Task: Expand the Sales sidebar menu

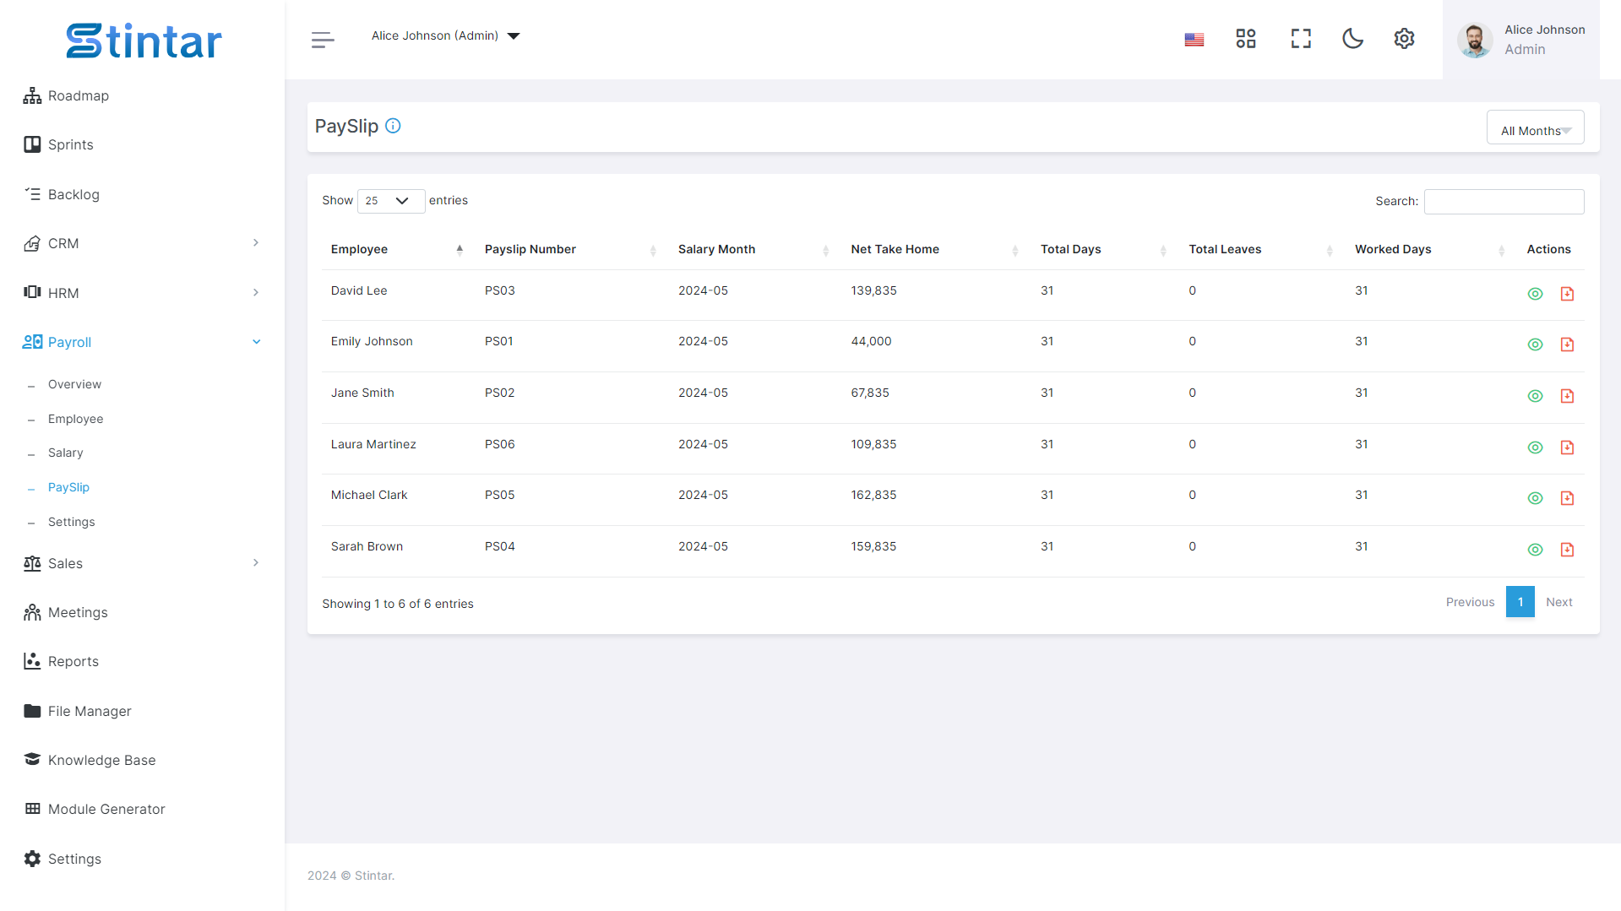Action: click(x=142, y=563)
